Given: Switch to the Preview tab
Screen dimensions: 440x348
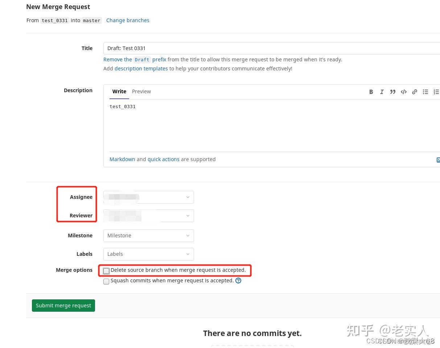Looking at the screenshot, I should point(141,91).
